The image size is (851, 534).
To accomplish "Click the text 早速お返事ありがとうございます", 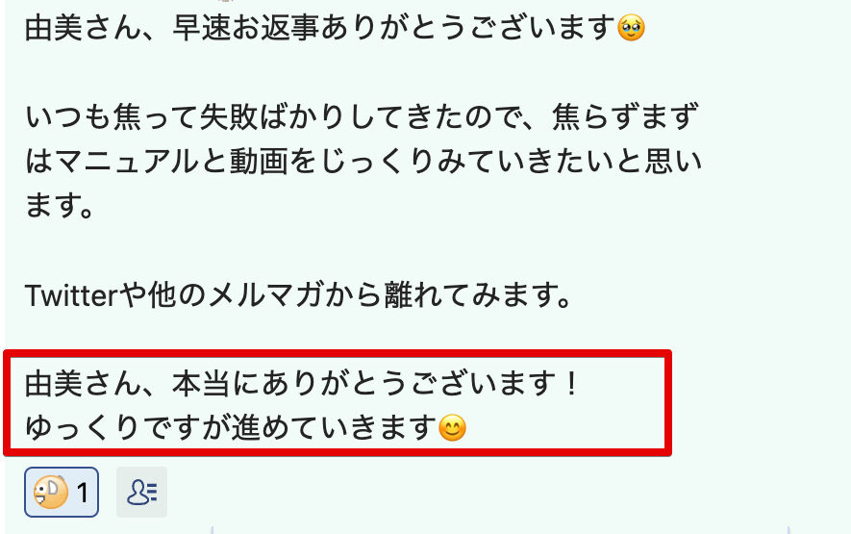I will pos(394,27).
